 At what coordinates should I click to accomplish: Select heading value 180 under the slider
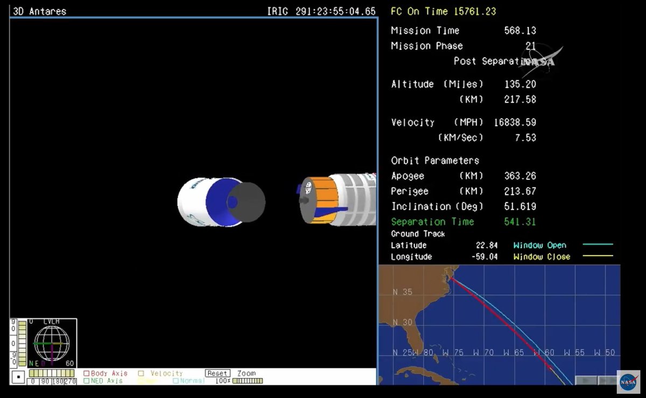[58, 381]
